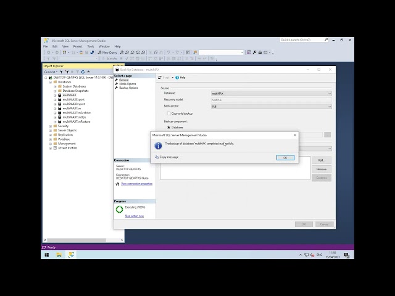Screen dimensions: 395x296
Task: Click the Save All toolbar icon
Action: coord(92,52)
